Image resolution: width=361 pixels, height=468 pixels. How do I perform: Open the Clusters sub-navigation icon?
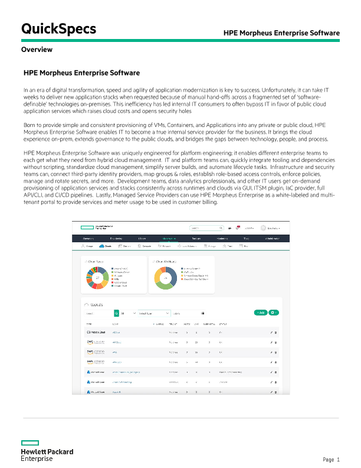(120, 246)
